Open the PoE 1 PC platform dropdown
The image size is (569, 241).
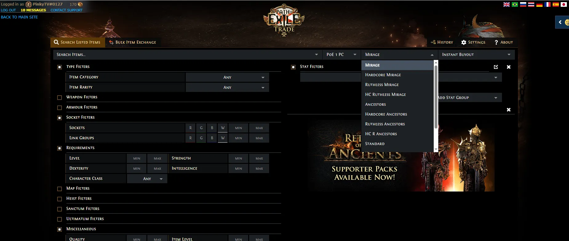coord(341,54)
